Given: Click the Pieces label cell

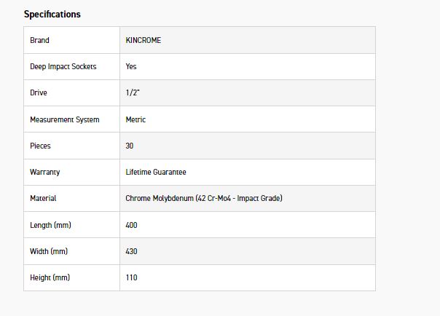Looking at the screenshot, I should [x=40, y=146].
